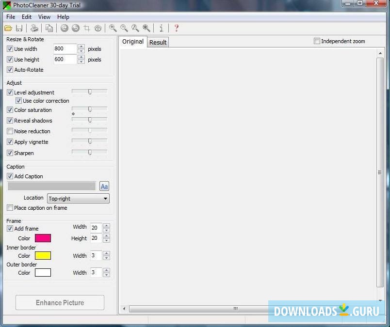Uncheck Level adjustment

click(x=10, y=93)
